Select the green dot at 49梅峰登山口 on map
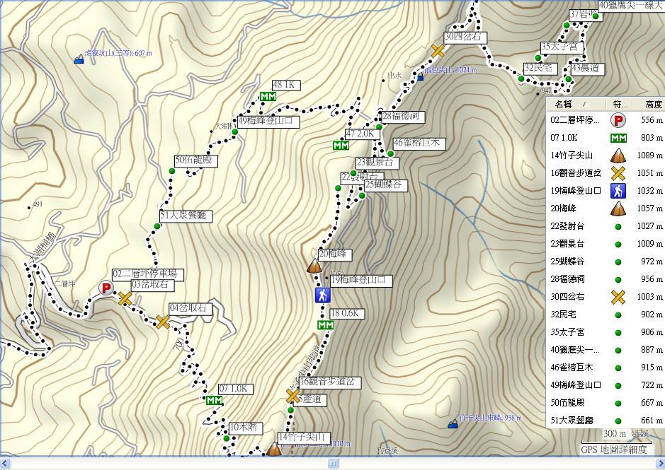Image resolution: width=665 pixels, height=470 pixels. tap(234, 132)
